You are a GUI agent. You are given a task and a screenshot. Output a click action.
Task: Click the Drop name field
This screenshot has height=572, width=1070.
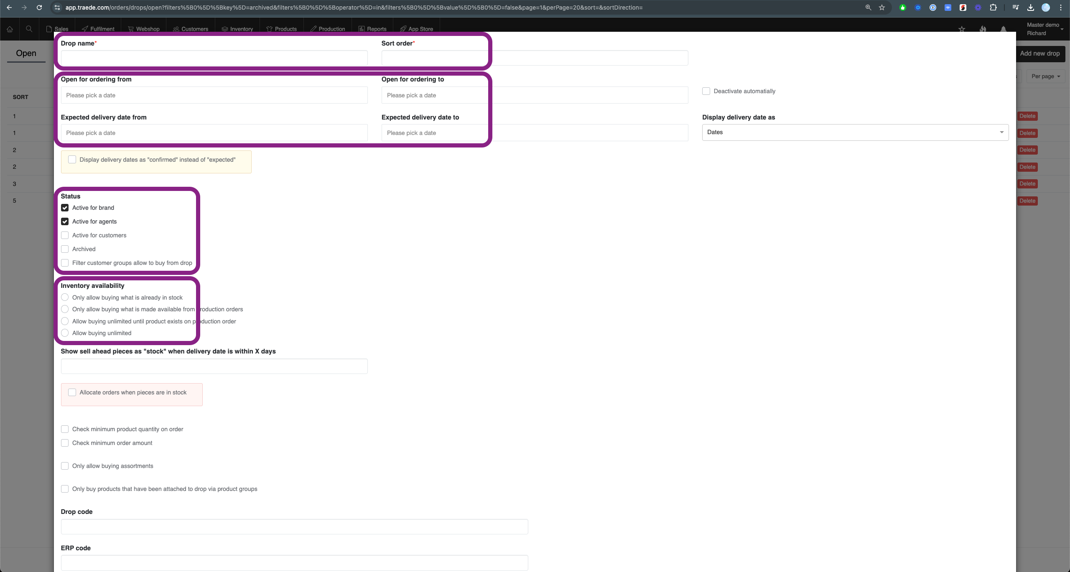point(214,58)
